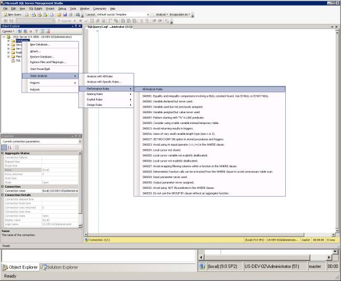Open the Reports submenu entry
Viewport: 341px width, 281px height.
[x=51, y=83]
